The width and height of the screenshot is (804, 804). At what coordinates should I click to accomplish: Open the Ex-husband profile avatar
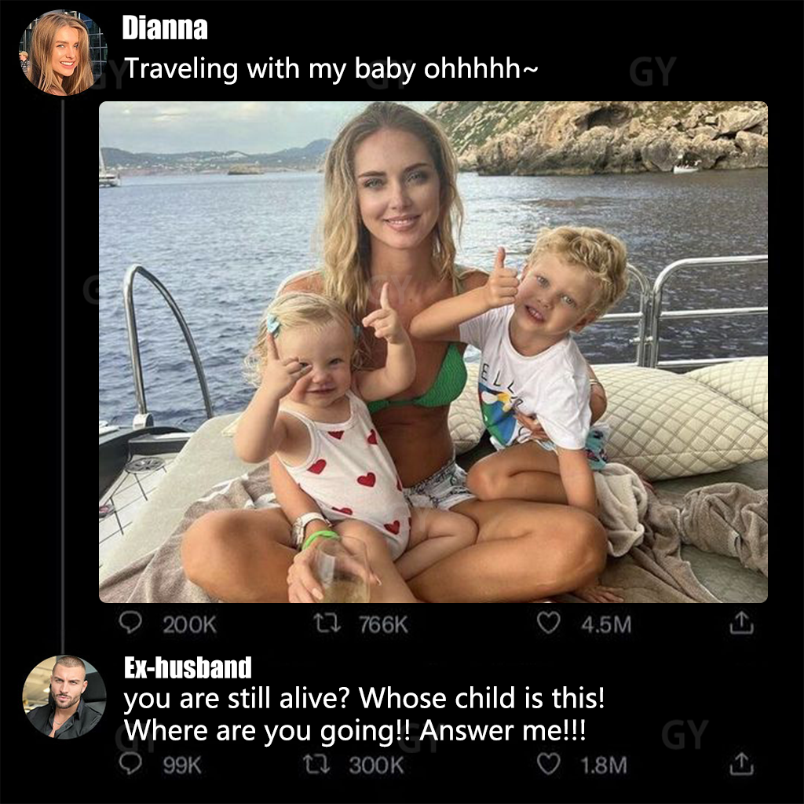[x=64, y=697]
